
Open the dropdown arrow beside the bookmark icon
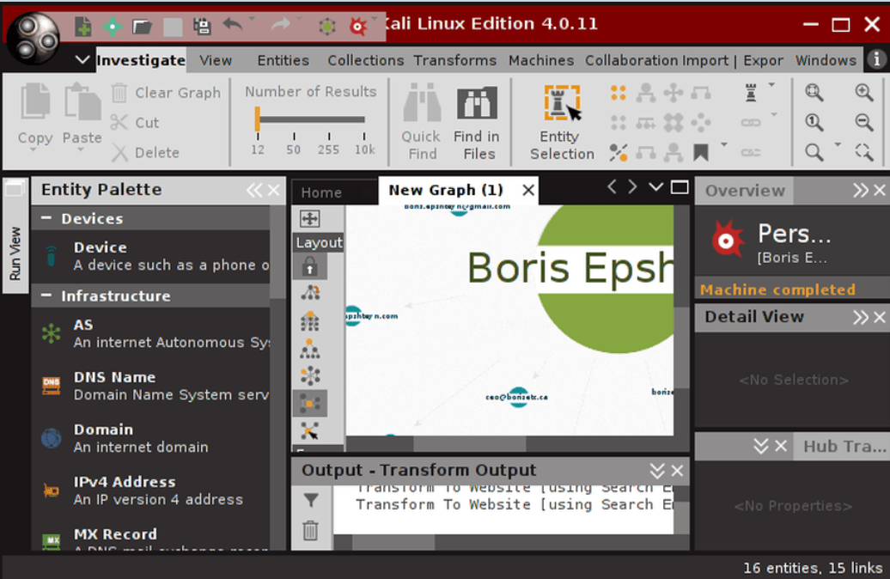[x=723, y=144]
